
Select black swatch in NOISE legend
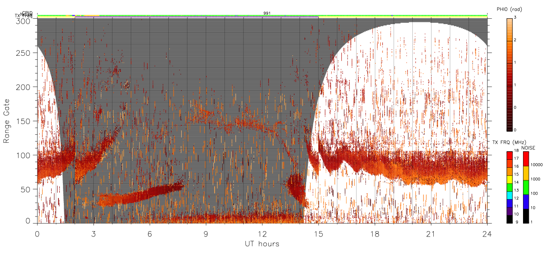[526, 215]
